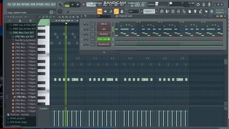Toggle the Pat/Song mode switch
229x129 pixels.
(67, 5)
